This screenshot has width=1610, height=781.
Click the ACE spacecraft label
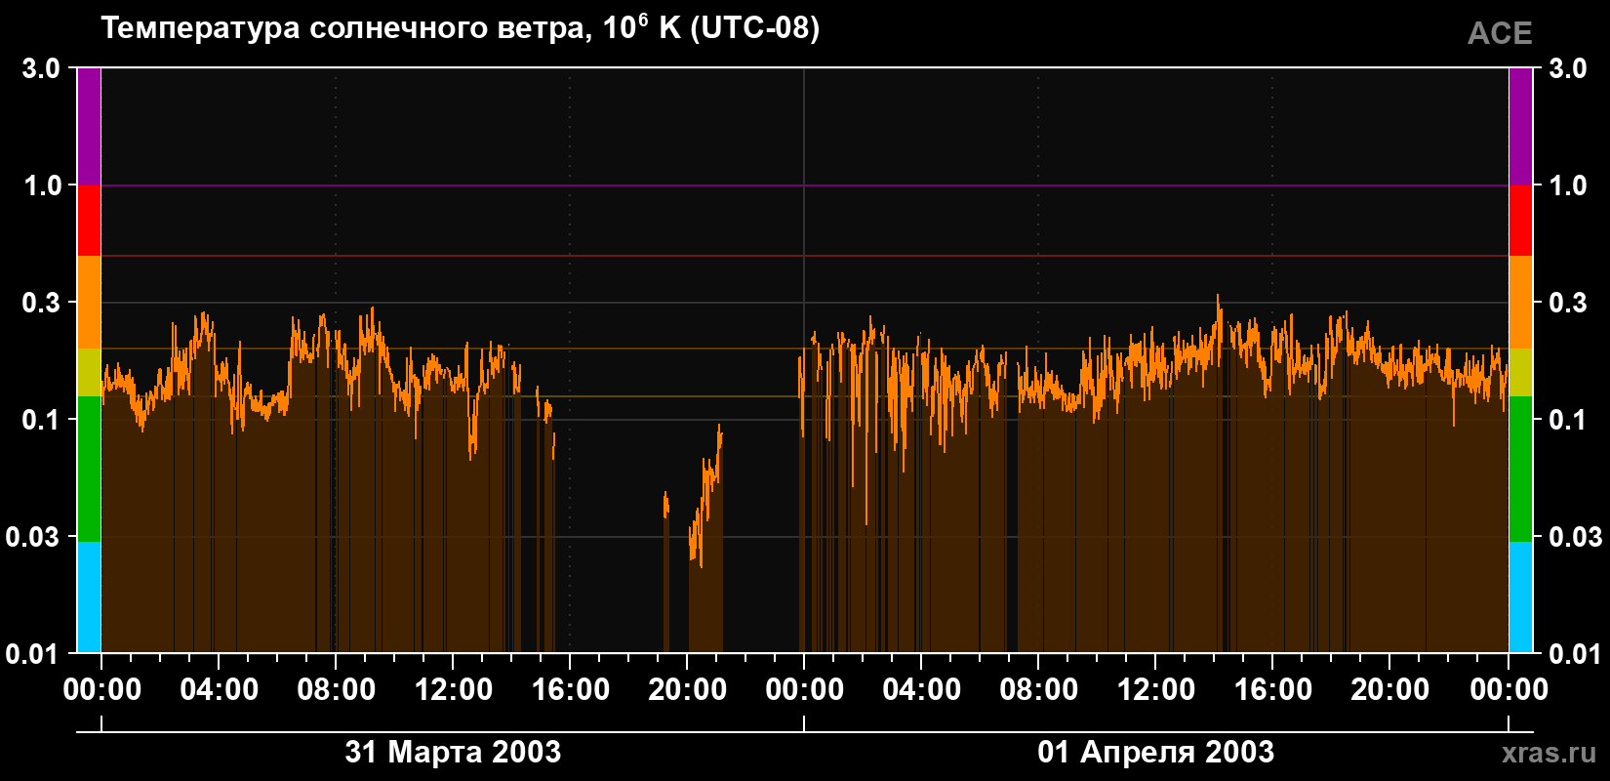point(1500,33)
